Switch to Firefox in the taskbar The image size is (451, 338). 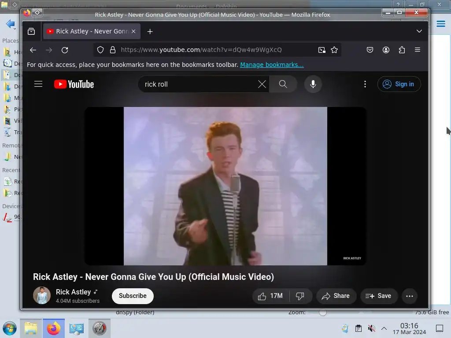54,328
